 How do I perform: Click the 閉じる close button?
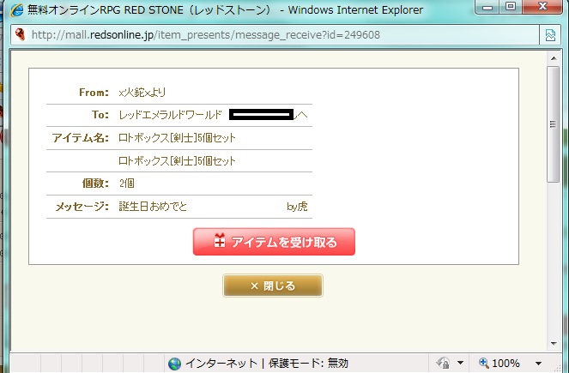click(x=273, y=286)
